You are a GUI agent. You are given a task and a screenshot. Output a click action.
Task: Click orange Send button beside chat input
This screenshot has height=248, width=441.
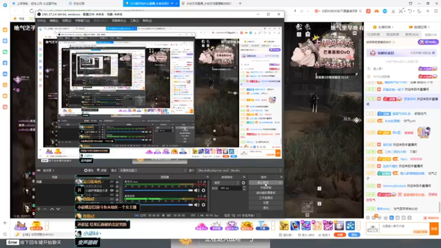click(x=434, y=229)
